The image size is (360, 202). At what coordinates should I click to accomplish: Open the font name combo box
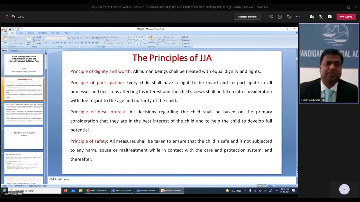click(x=53, y=38)
